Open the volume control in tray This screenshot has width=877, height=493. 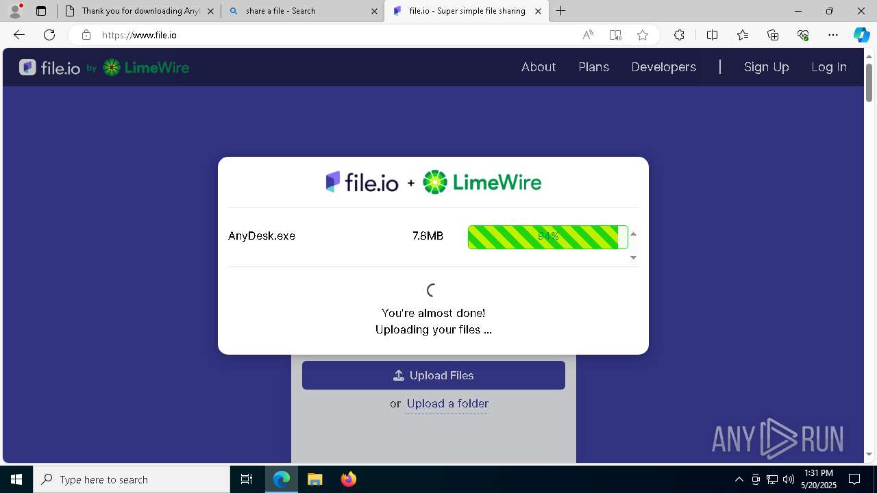pos(789,479)
